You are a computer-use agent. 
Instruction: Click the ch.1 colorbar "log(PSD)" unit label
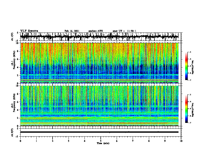coord(193,67)
